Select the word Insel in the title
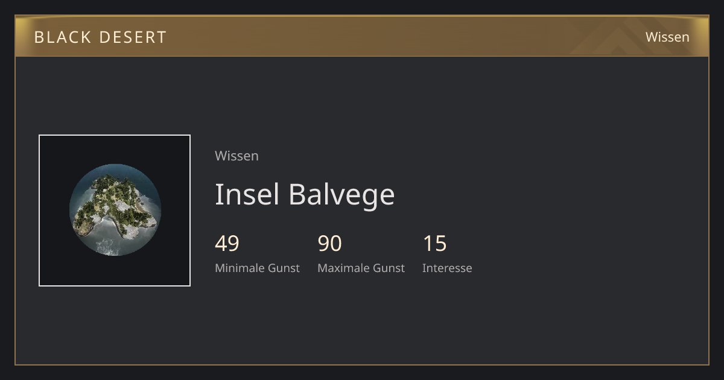The width and height of the screenshot is (724, 380). (247, 194)
